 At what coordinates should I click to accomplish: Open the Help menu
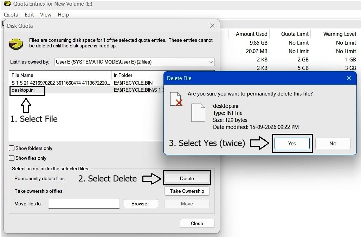point(63,15)
